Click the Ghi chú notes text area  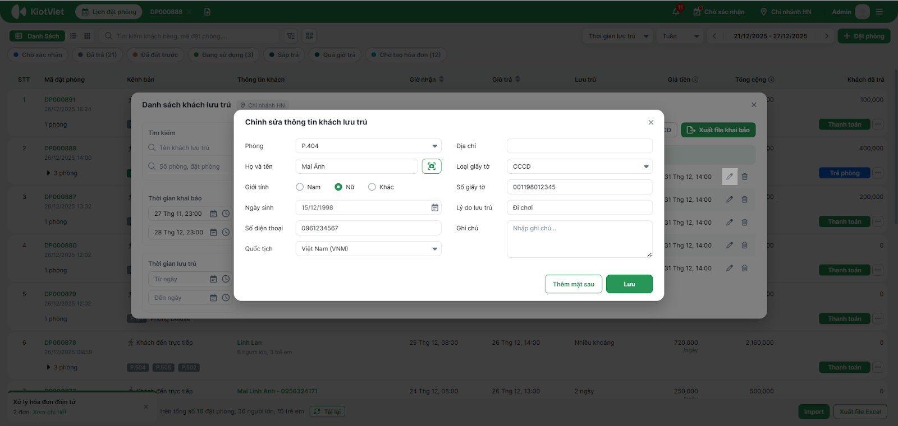coord(579,239)
